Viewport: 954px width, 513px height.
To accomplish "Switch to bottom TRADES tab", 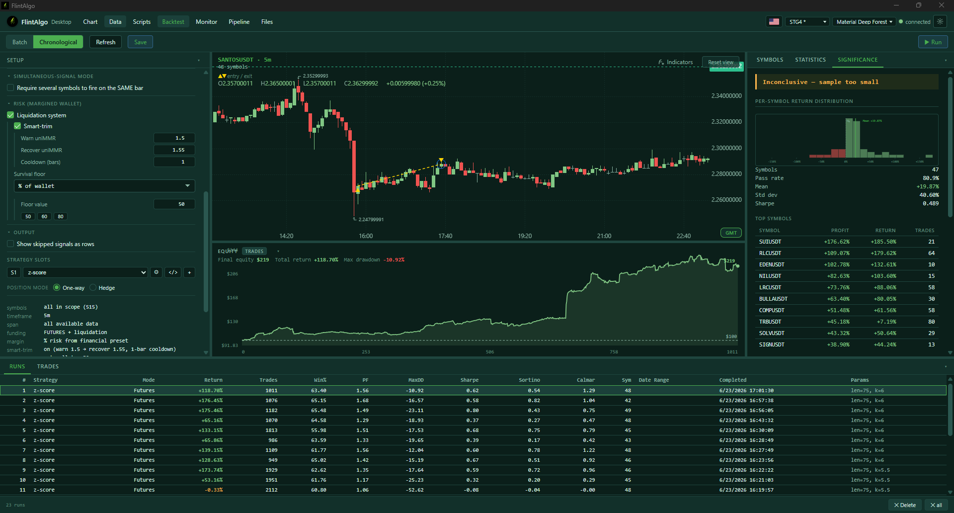I will 48,366.
